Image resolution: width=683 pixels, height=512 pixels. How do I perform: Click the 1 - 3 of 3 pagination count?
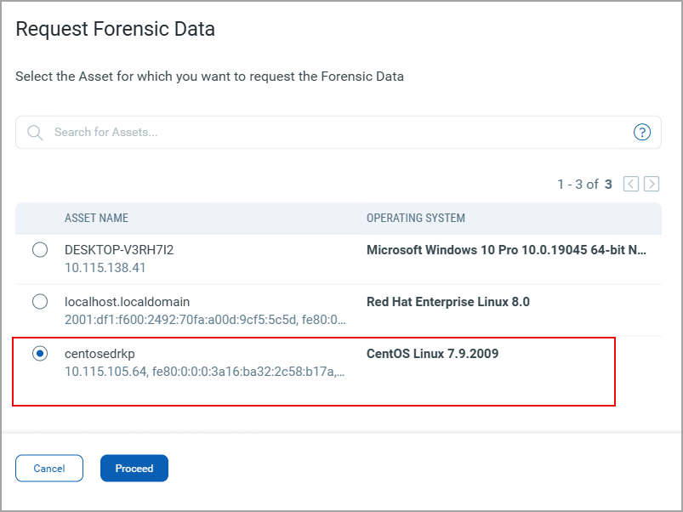(x=584, y=184)
